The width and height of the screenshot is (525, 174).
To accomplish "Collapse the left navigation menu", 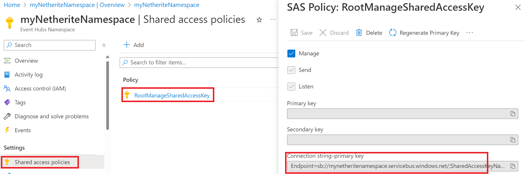I will point(104,45).
